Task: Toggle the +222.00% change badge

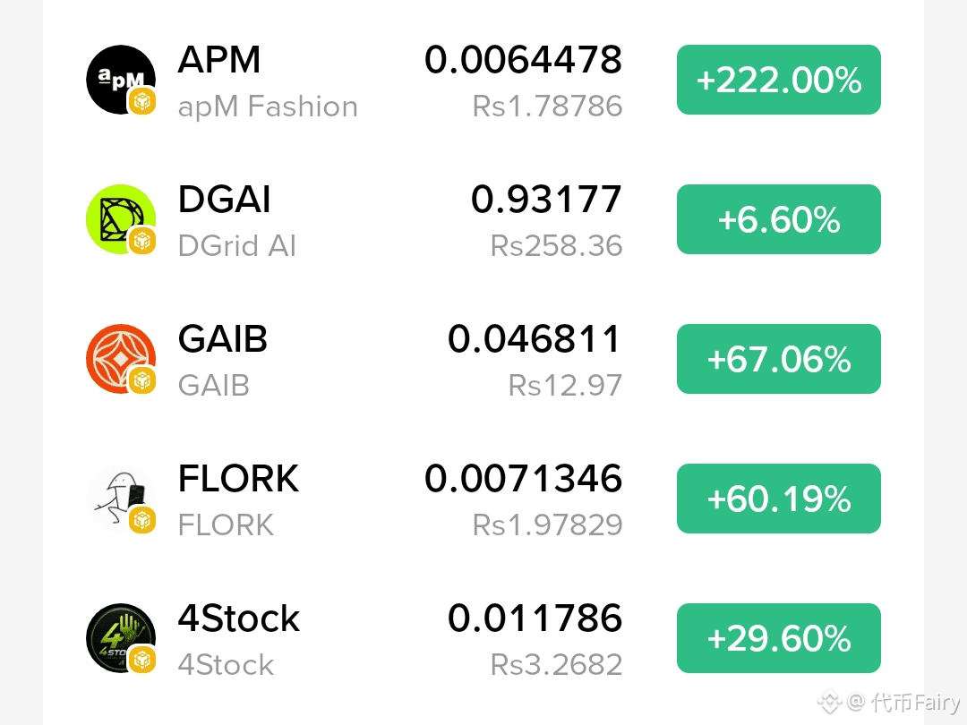Action: (x=778, y=80)
